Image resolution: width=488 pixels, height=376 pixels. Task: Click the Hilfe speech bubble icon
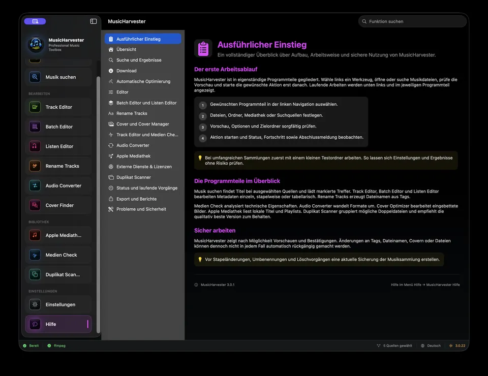pyautogui.click(x=35, y=324)
